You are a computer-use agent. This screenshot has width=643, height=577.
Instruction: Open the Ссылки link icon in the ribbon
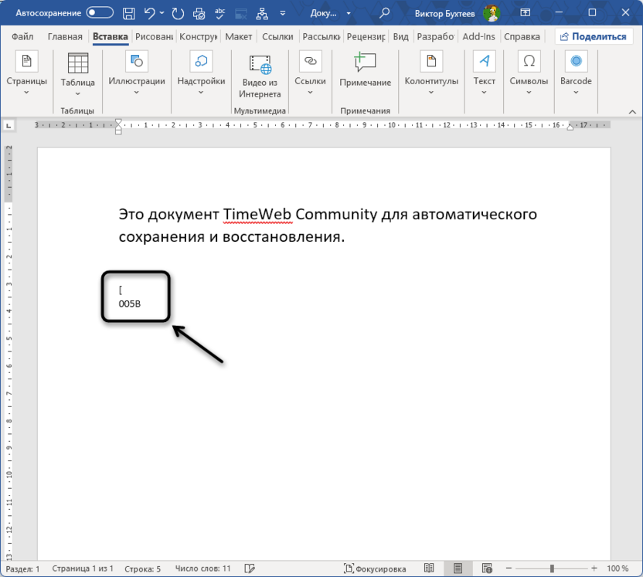coord(311,61)
